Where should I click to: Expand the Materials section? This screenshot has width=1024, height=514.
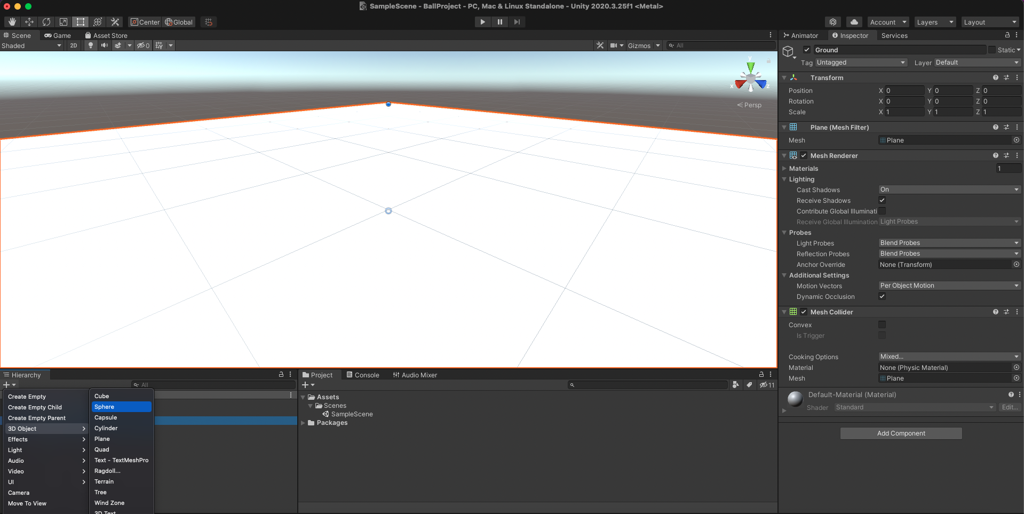point(784,168)
